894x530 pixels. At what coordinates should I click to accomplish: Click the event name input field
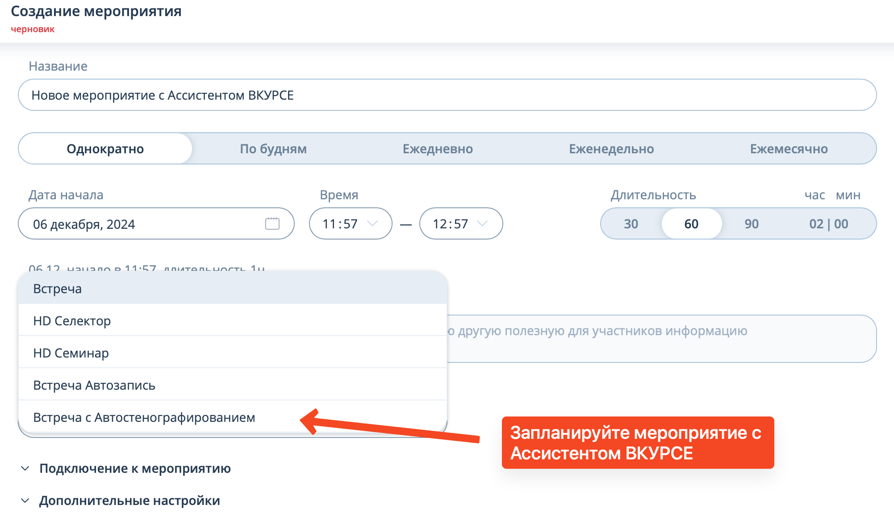(x=447, y=95)
